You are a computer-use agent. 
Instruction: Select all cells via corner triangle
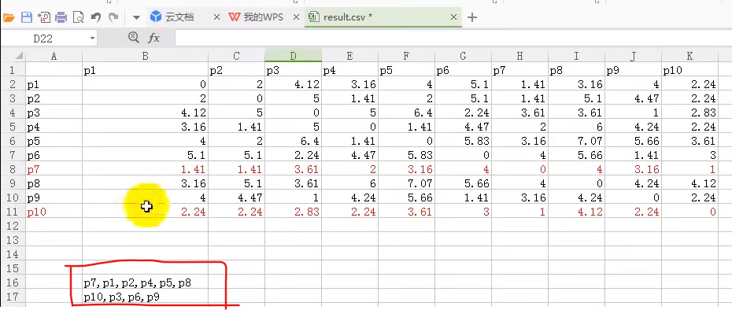pos(19,56)
